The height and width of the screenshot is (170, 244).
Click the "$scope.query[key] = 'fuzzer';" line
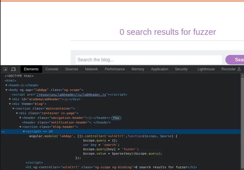111,149
